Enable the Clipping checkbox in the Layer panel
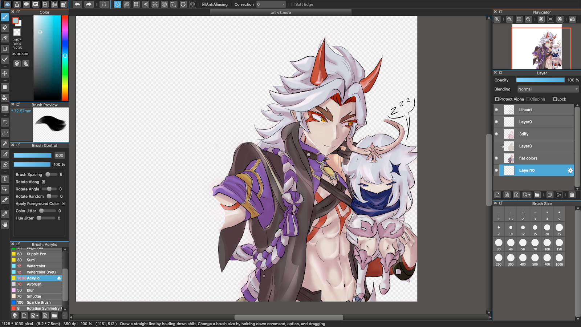This screenshot has width=581, height=327. click(x=528, y=99)
